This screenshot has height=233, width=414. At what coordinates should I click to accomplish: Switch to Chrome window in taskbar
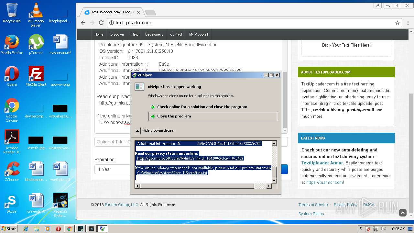click(69, 229)
